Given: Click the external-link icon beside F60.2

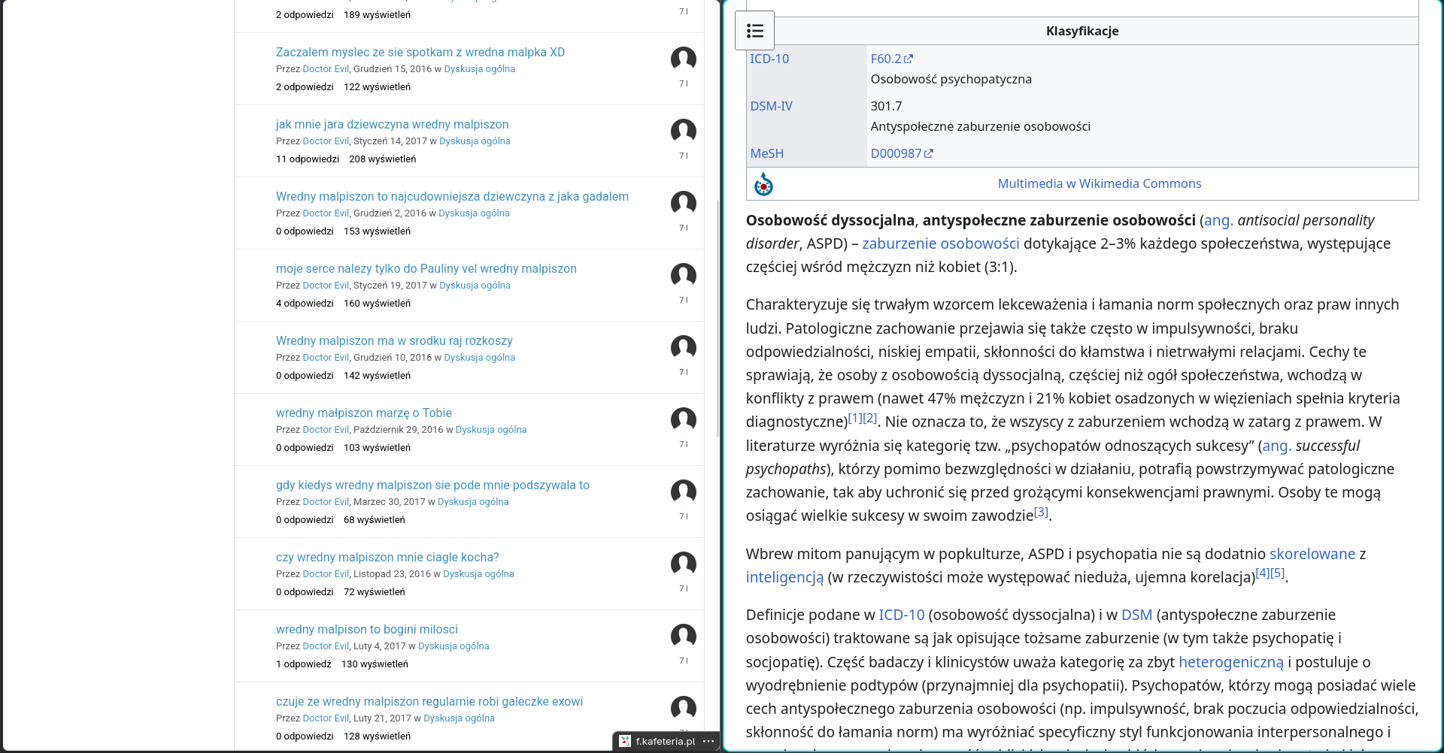Looking at the screenshot, I should (x=909, y=59).
